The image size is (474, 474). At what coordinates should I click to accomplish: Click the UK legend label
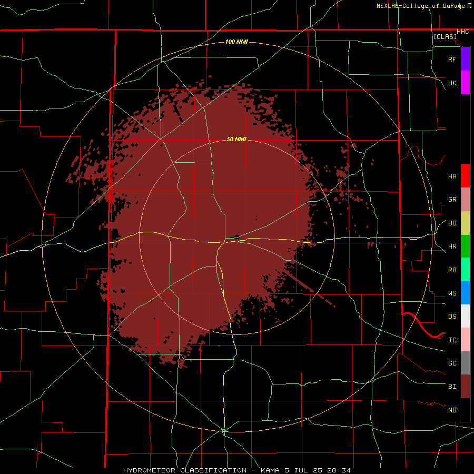pyautogui.click(x=452, y=83)
